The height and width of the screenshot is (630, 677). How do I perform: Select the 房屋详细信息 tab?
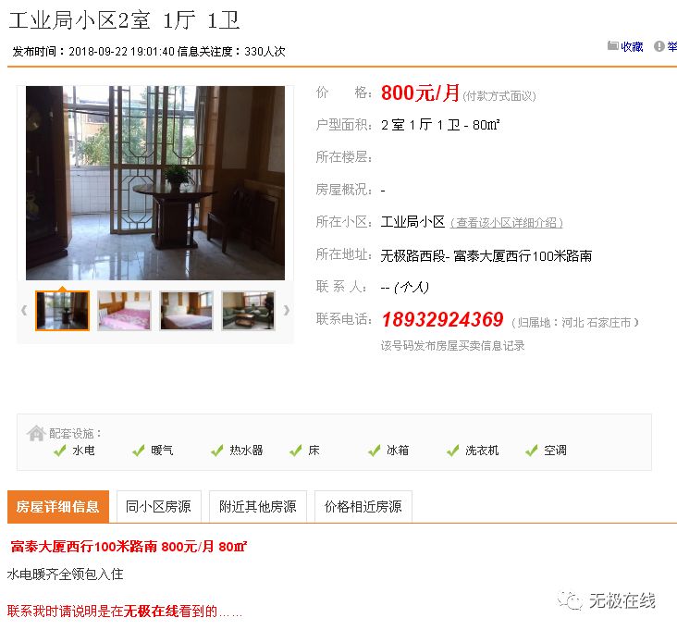coord(58,507)
